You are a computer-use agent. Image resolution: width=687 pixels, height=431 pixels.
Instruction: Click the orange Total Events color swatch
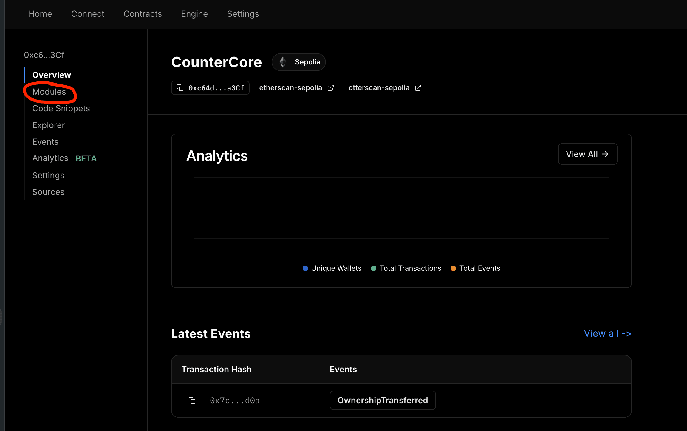click(x=453, y=268)
